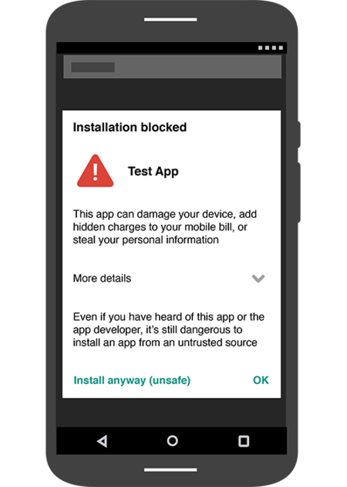Screen dimensions: 347x487
Task: Tap the Android back navigation triangle
Action: (x=103, y=441)
